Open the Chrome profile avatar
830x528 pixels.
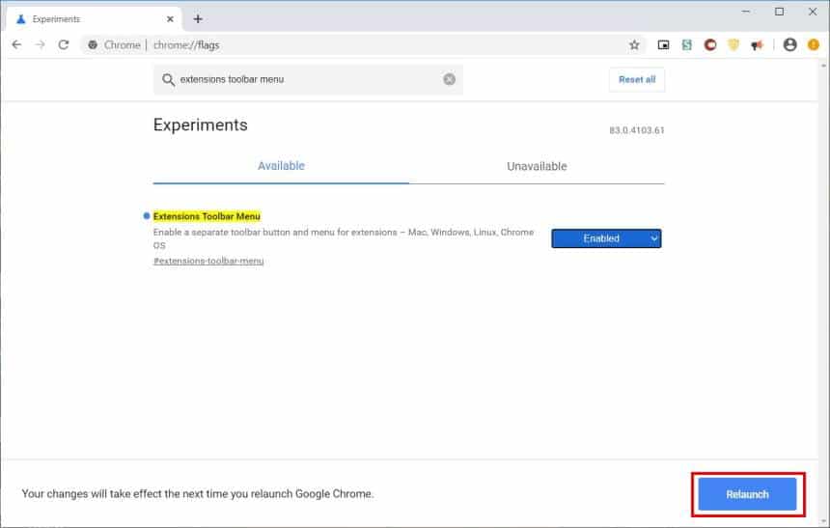pos(789,45)
